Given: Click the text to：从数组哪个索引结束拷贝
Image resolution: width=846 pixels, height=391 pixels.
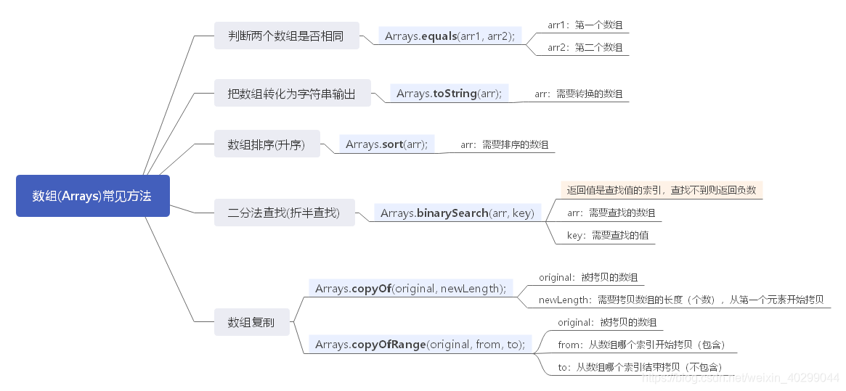Looking at the screenshot, I should (x=640, y=367).
